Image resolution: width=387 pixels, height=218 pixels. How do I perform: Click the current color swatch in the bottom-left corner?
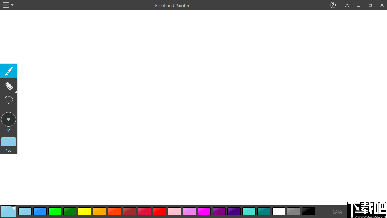pos(8,211)
